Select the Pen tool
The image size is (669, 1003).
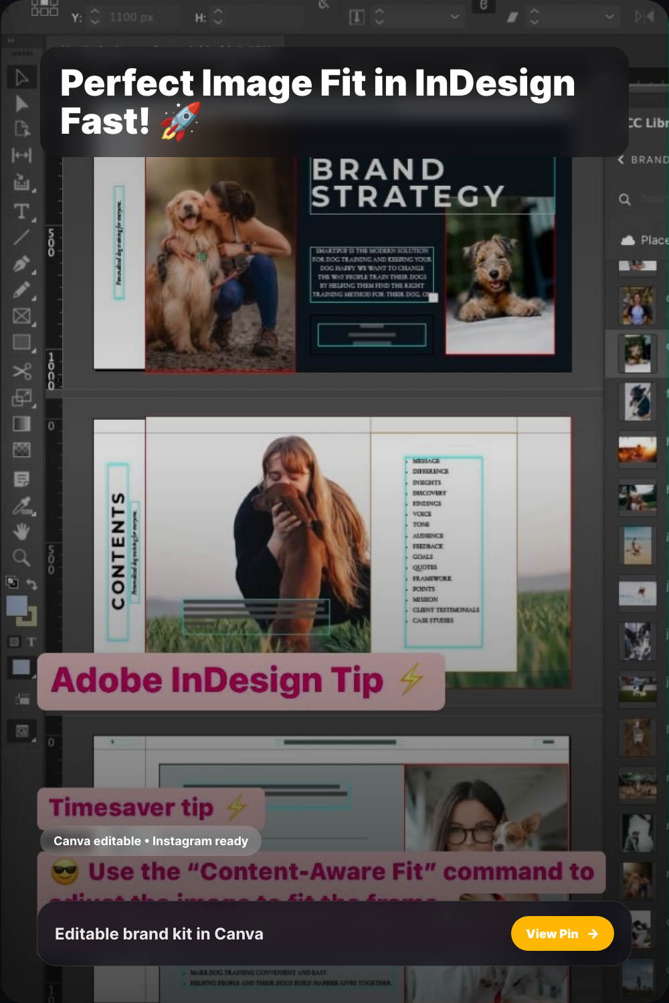21,263
